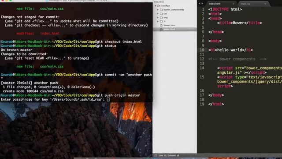Click the closing </html> tag
The height and width of the screenshot is (159, 282).
click(216, 104)
